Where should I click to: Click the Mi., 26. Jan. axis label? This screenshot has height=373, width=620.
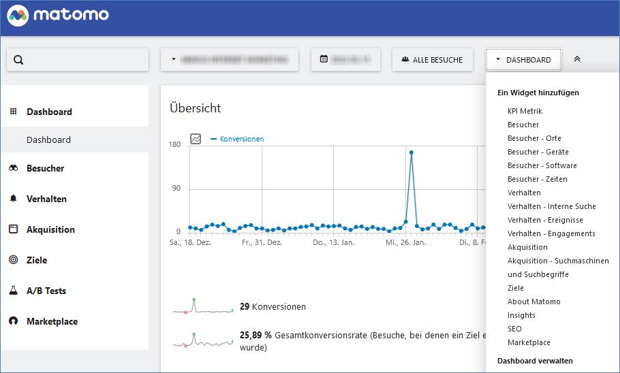(x=405, y=242)
